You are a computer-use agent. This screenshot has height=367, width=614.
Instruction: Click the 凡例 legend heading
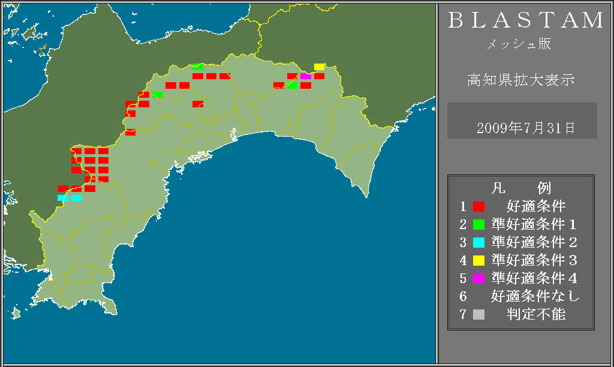point(521,188)
